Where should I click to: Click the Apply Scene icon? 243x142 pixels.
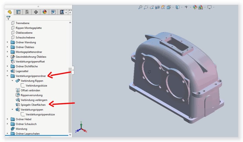[201, 7]
